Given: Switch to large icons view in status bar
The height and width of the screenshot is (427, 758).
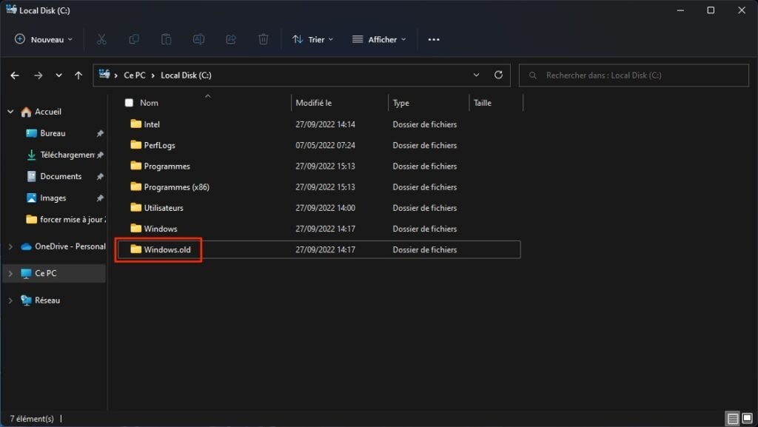Looking at the screenshot, I should pyautogui.click(x=748, y=418).
